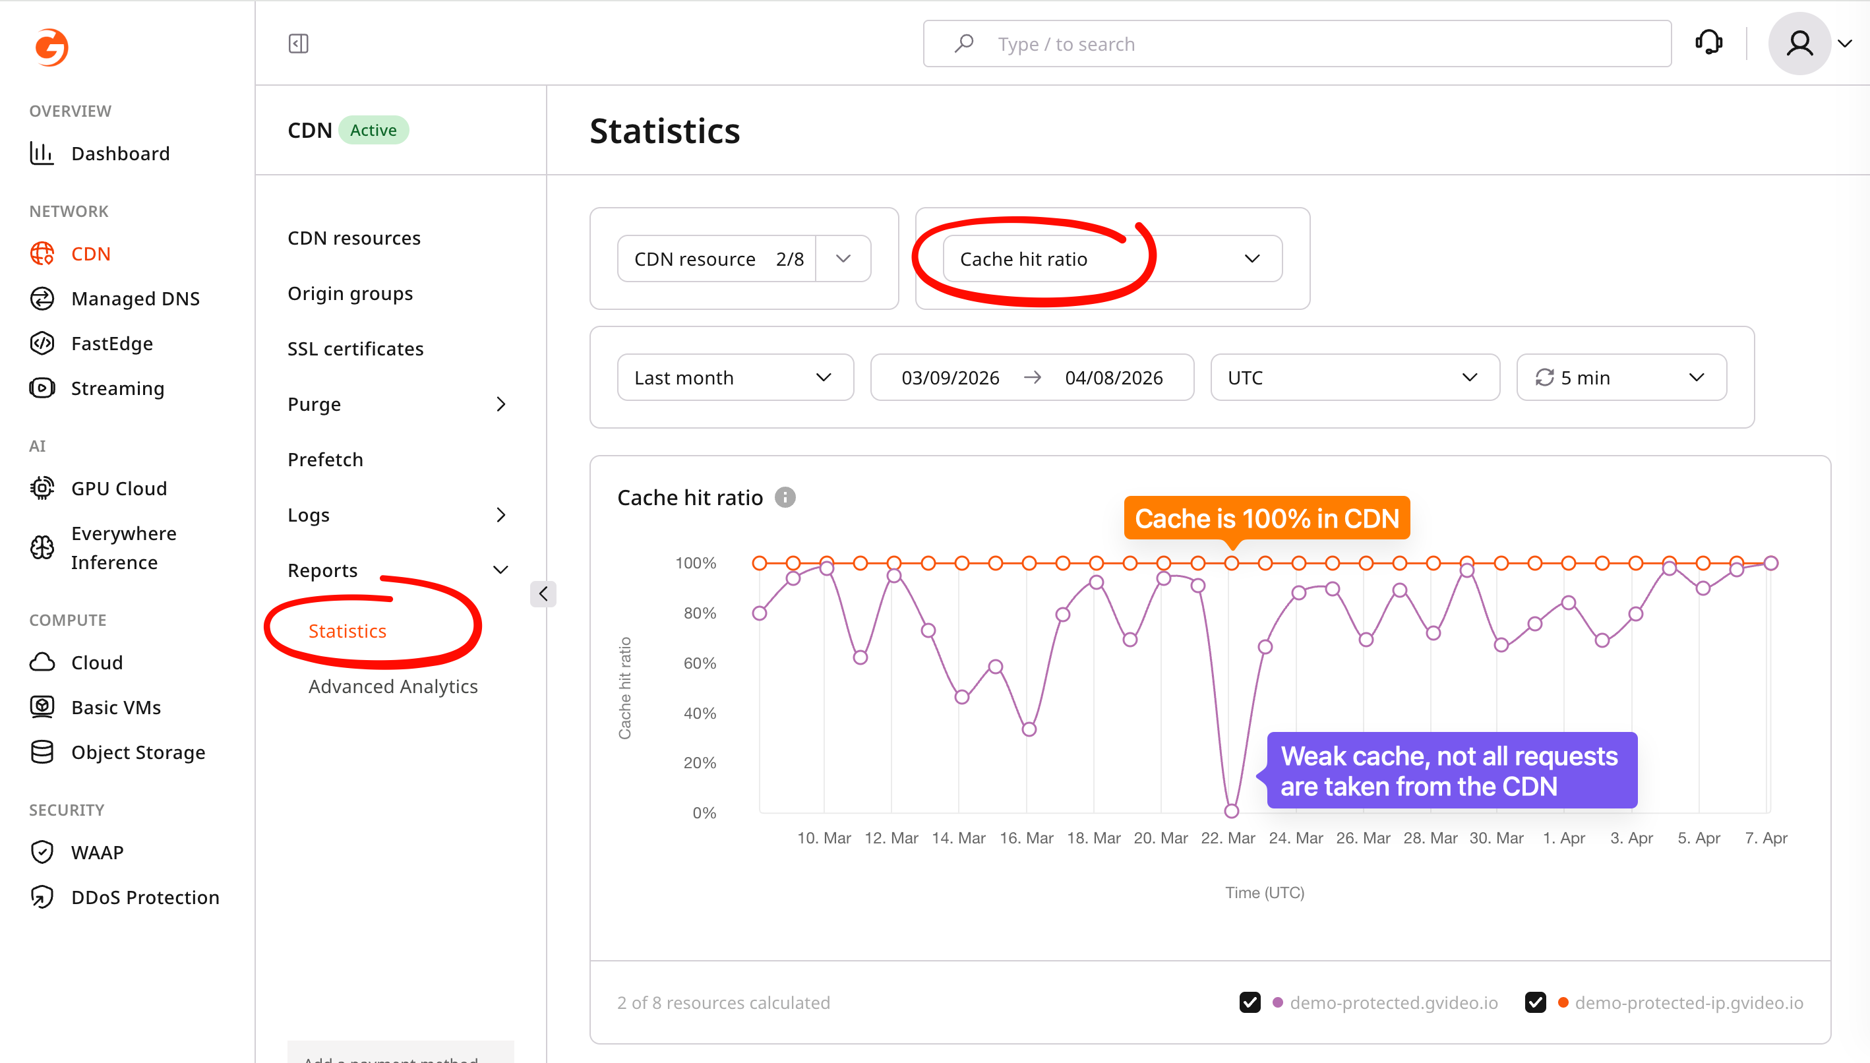The image size is (1870, 1063).
Task: Click the Cache hit ratio info icon
Action: (787, 497)
